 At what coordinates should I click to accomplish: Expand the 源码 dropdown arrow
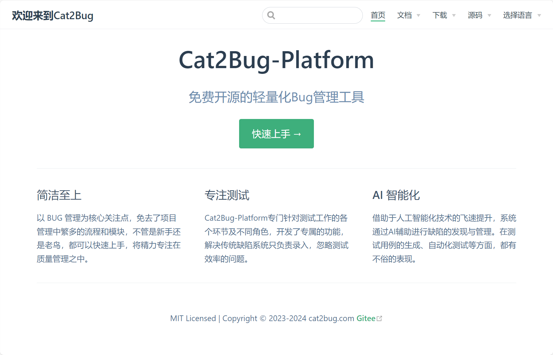pos(489,16)
